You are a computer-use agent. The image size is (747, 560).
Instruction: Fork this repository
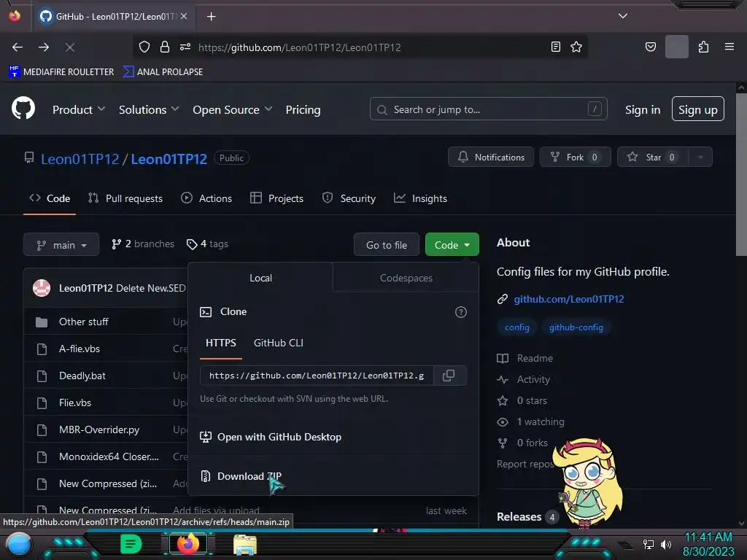pos(575,157)
